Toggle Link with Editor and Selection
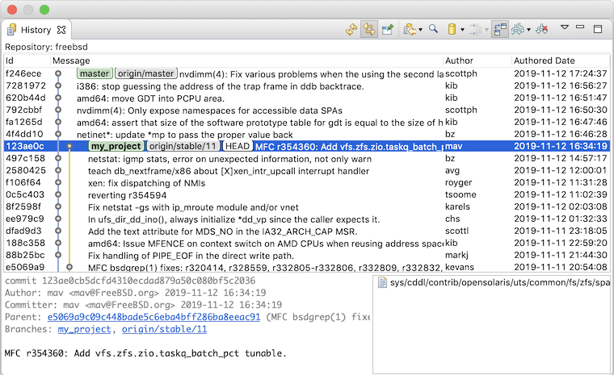 (x=369, y=29)
